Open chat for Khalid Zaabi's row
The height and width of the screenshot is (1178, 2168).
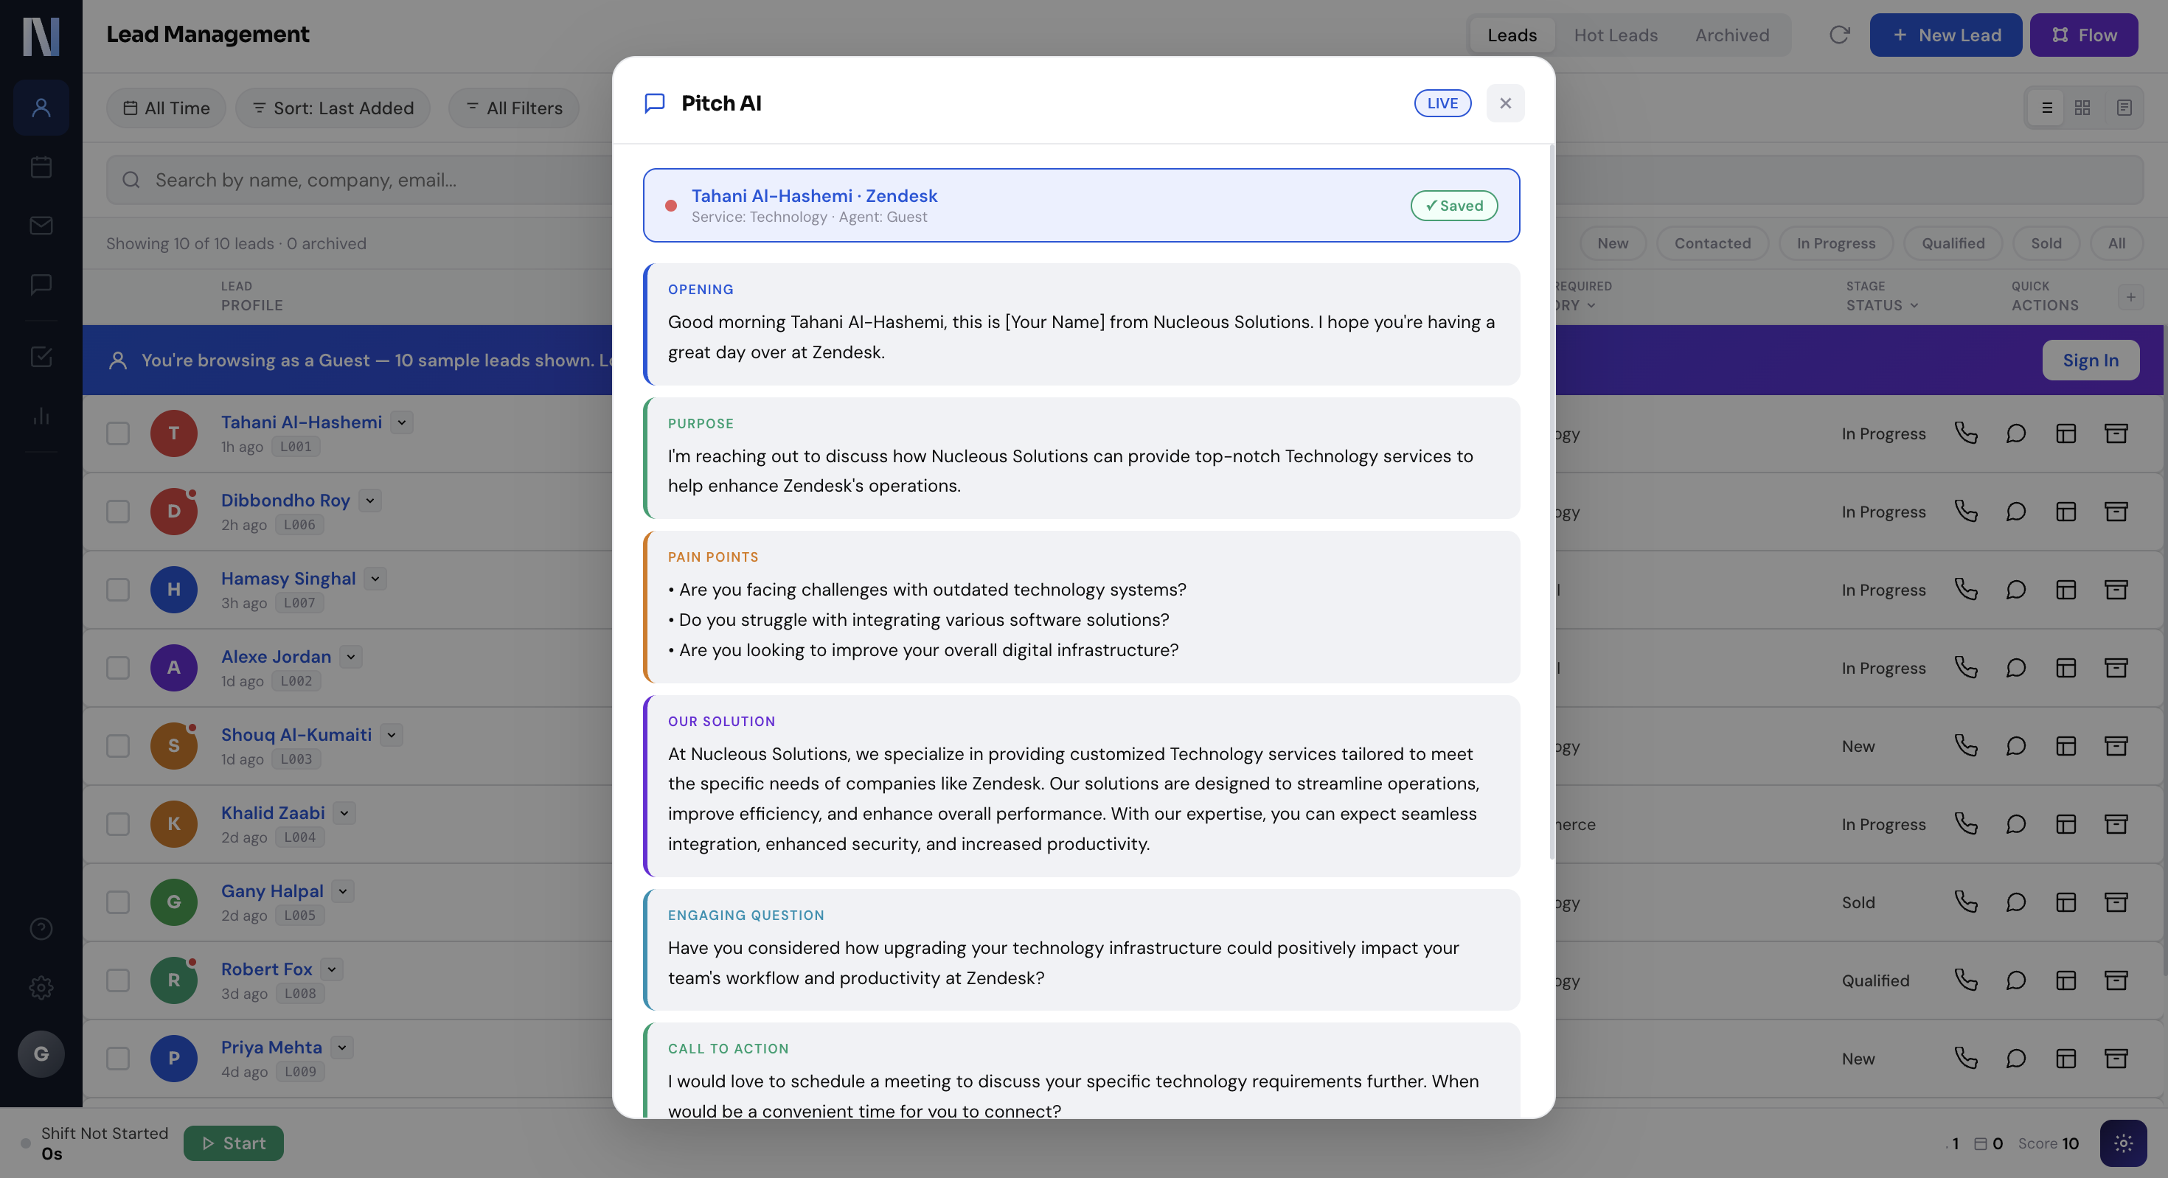tap(2015, 825)
